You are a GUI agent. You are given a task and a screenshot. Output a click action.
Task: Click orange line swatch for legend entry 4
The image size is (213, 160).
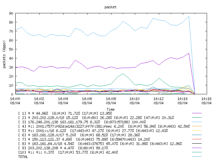197,126
